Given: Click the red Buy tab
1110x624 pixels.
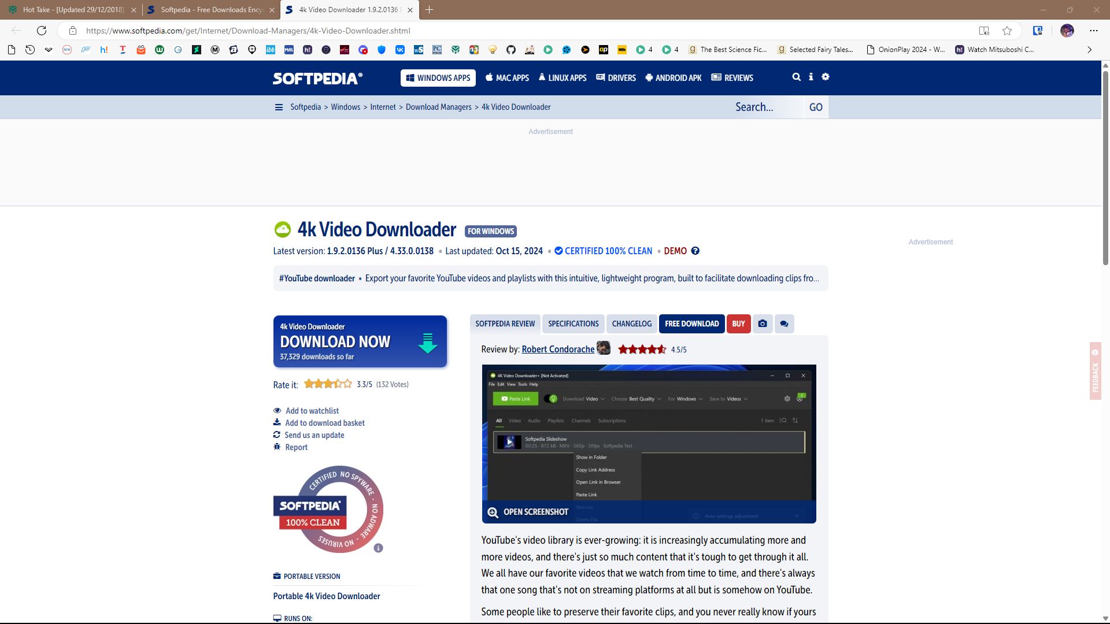Looking at the screenshot, I should [x=739, y=324].
